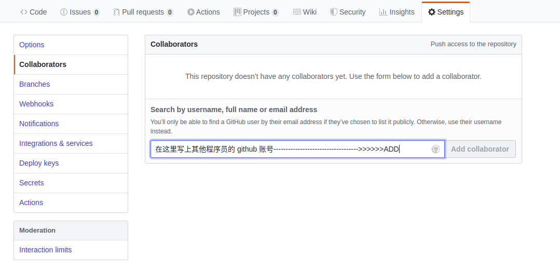The image size is (560, 270).
Task: Click the Insights graph icon
Action: 383,12
